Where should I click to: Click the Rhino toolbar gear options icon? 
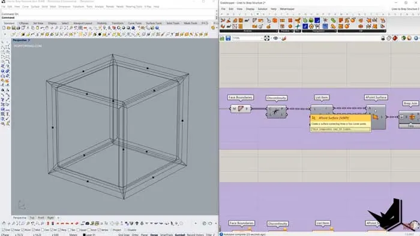point(213,28)
